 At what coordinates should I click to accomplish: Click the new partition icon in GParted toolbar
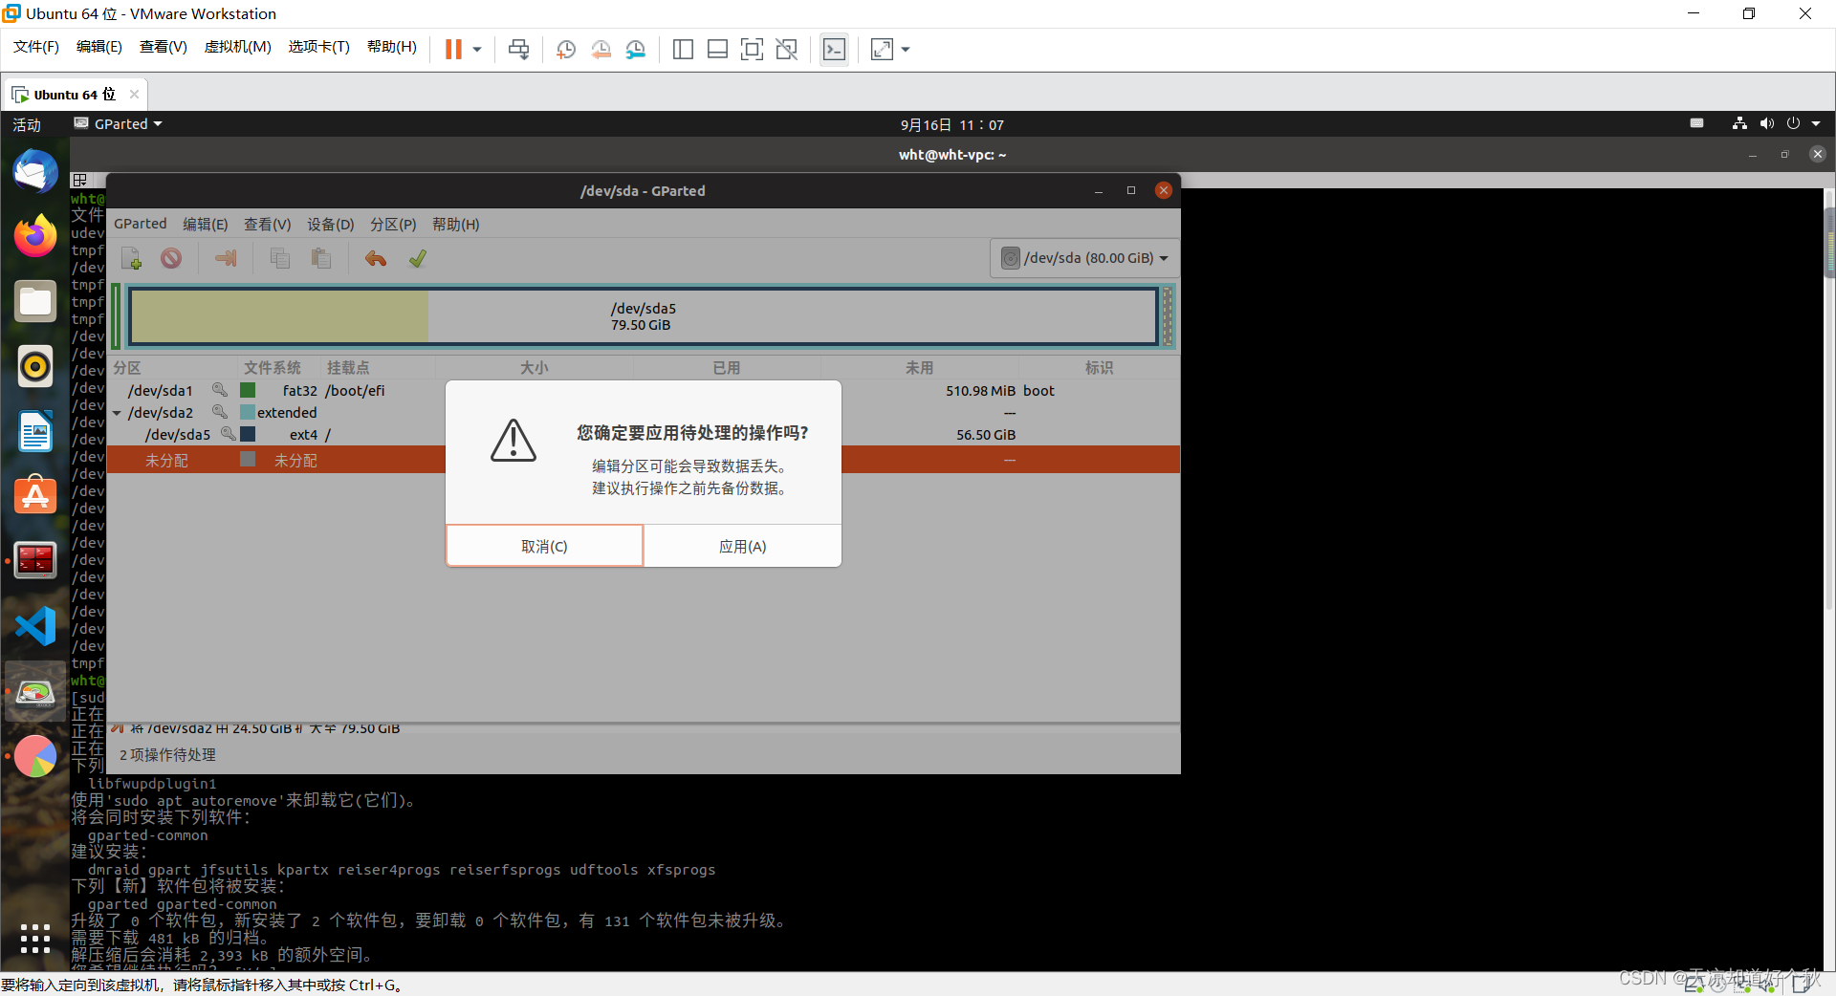coord(131,258)
